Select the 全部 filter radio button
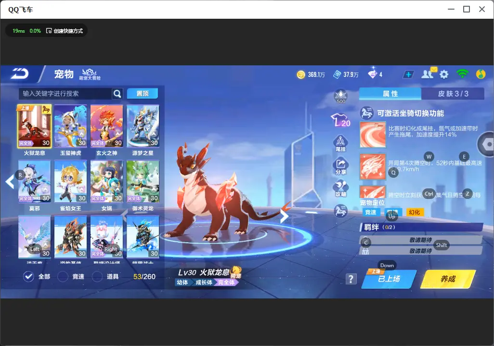 click(29, 276)
